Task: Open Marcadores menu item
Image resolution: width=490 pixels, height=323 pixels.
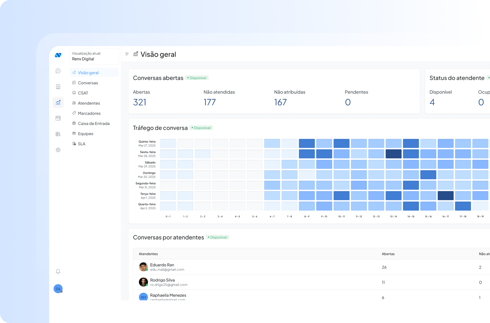Action: click(89, 113)
